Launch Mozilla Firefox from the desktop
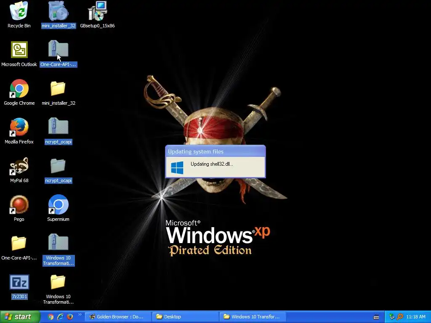This screenshot has height=323, width=431. pos(19,131)
